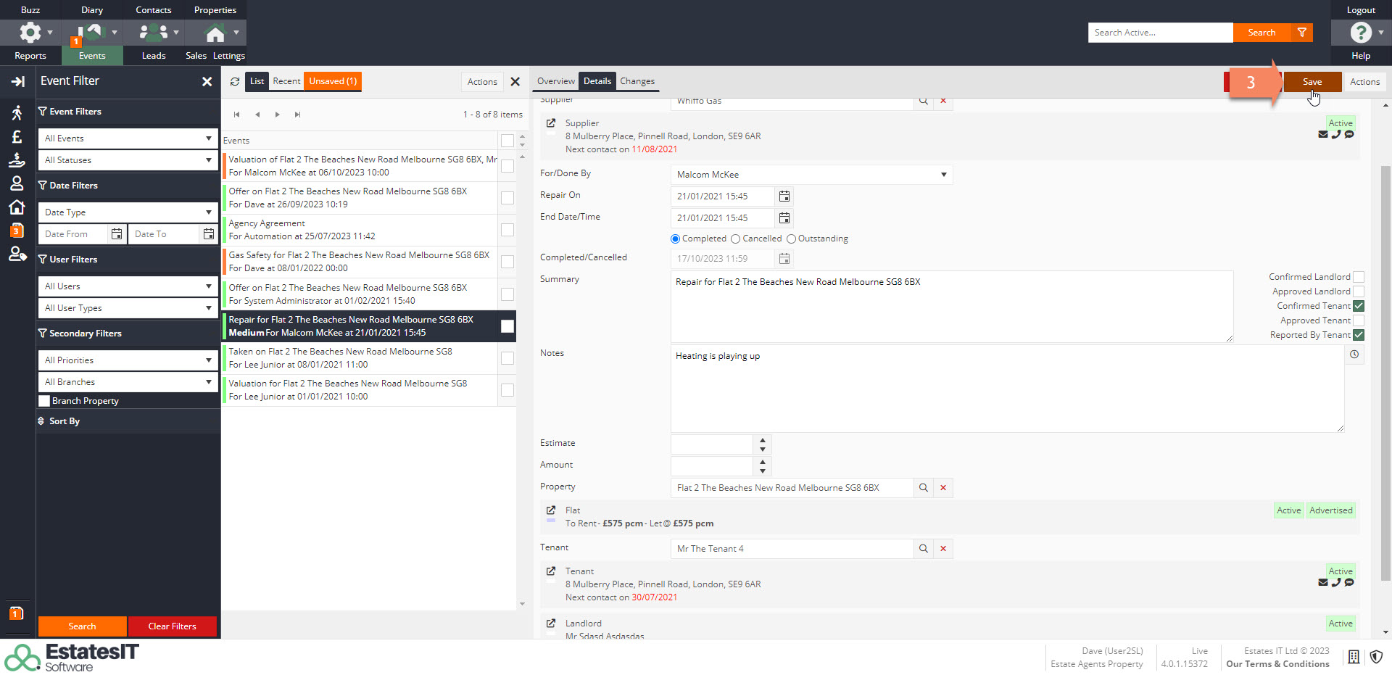Enable the Branch Property checkbox
The width and height of the screenshot is (1392, 675).
click(45, 401)
